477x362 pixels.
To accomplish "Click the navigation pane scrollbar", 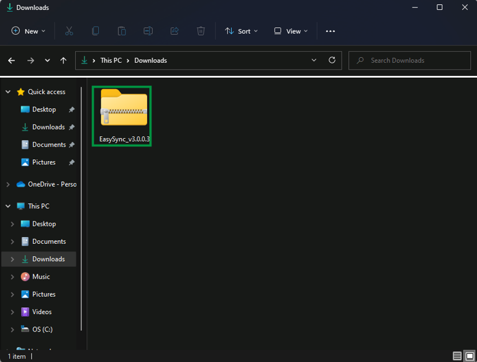I will coord(81,209).
